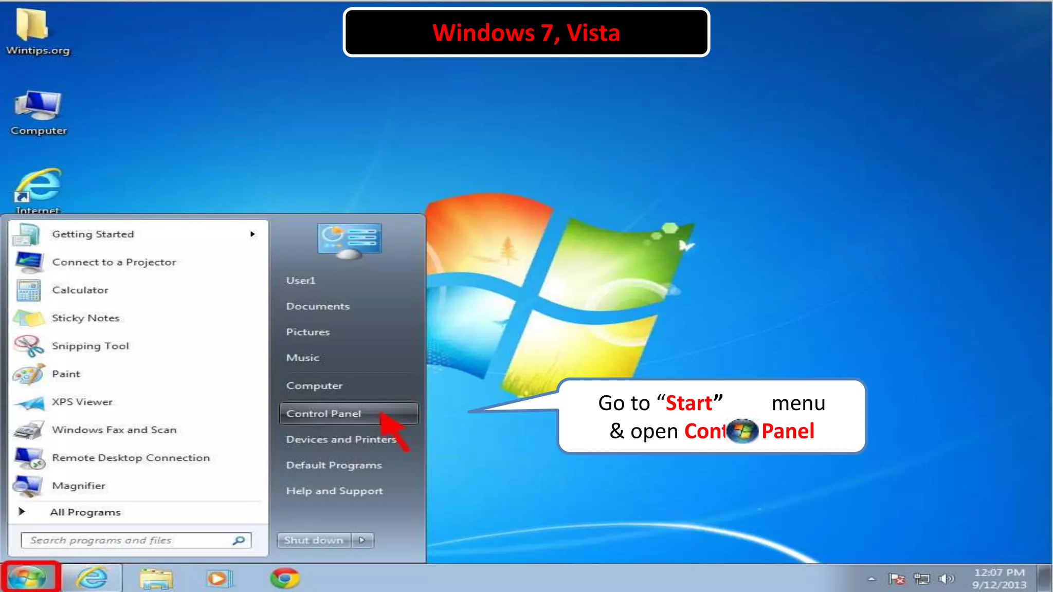The width and height of the screenshot is (1053, 592).
Task: Expand All Programs list
Action: (85, 512)
